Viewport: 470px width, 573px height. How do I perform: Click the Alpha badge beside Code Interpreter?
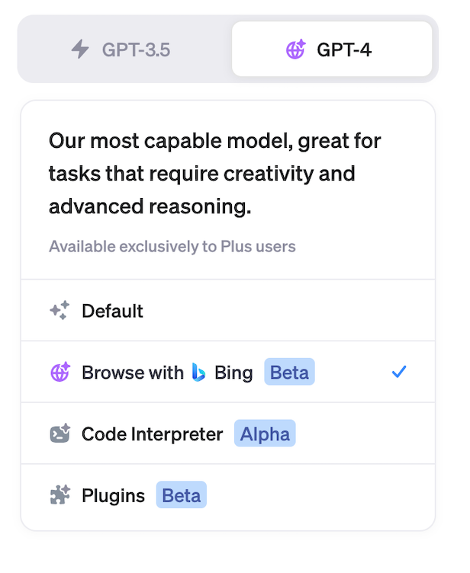click(x=265, y=434)
